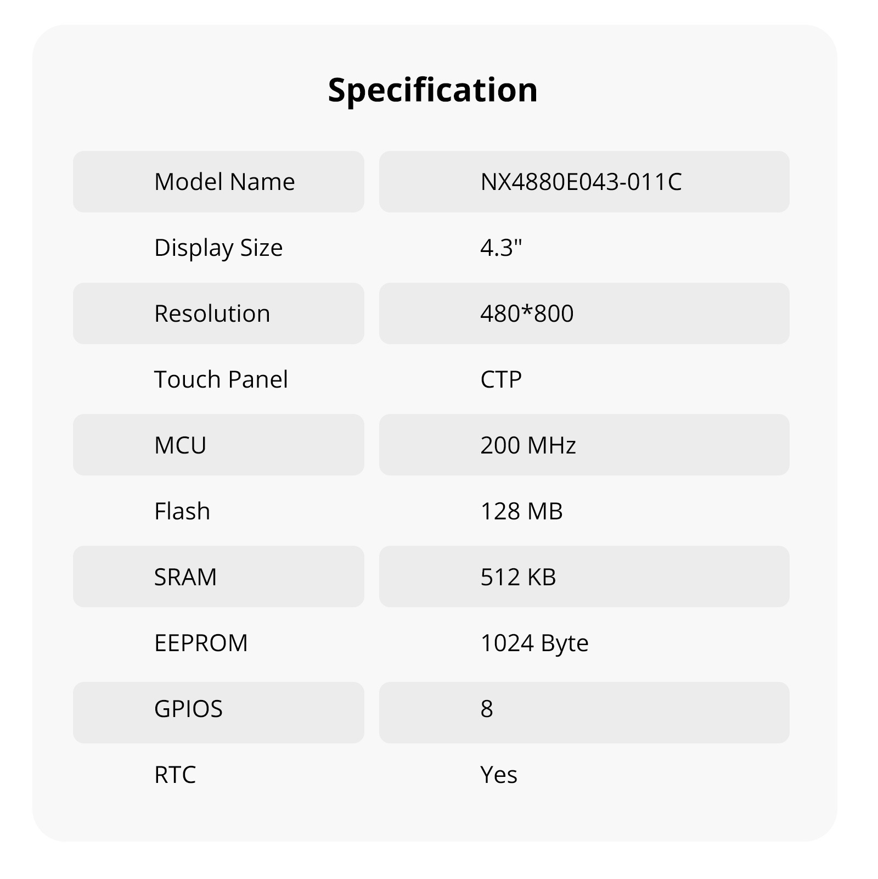The image size is (878, 879).
Task: Click the model number NX4880E043-011C
Action: [x=581, y=182]
